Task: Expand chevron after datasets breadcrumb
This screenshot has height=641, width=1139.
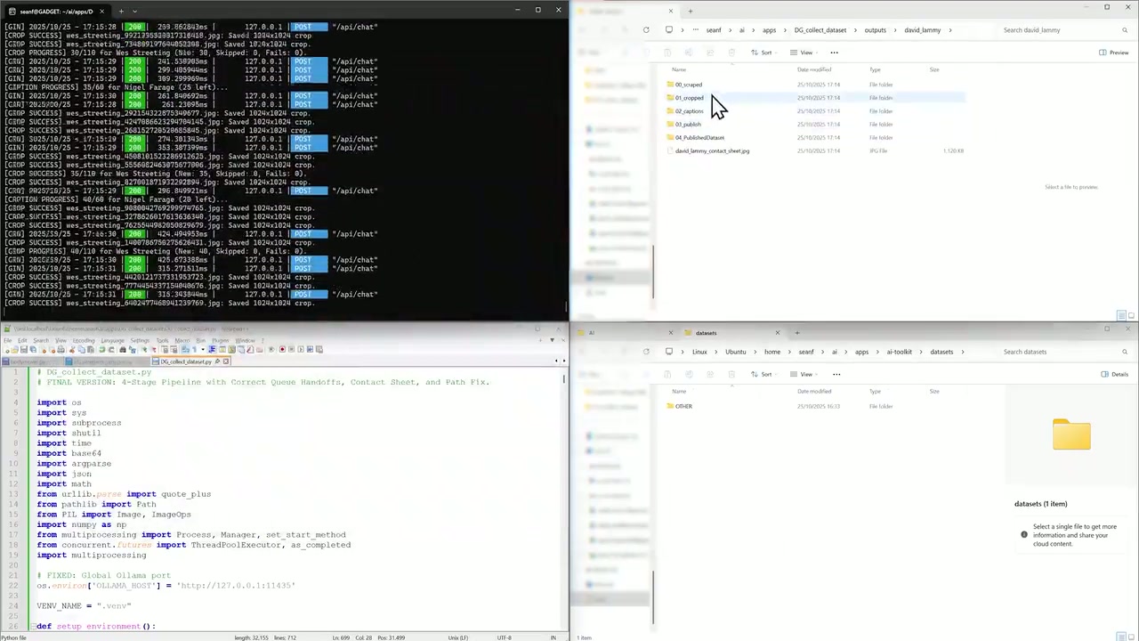Action: click(x=965, y=352)
